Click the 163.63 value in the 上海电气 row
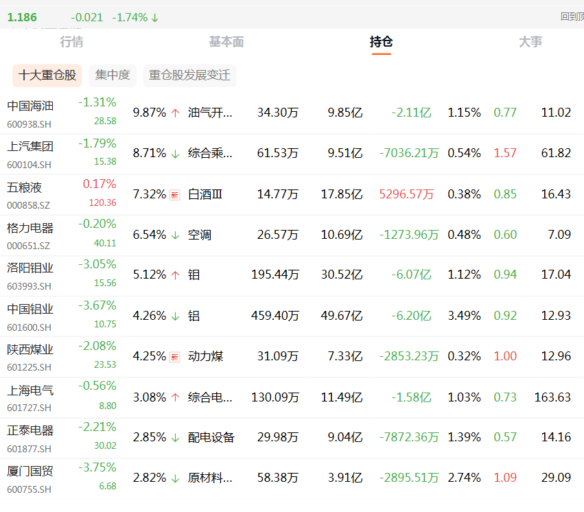Image resolution: width=584 pixels, height=512 pixels. click(552, 397)
